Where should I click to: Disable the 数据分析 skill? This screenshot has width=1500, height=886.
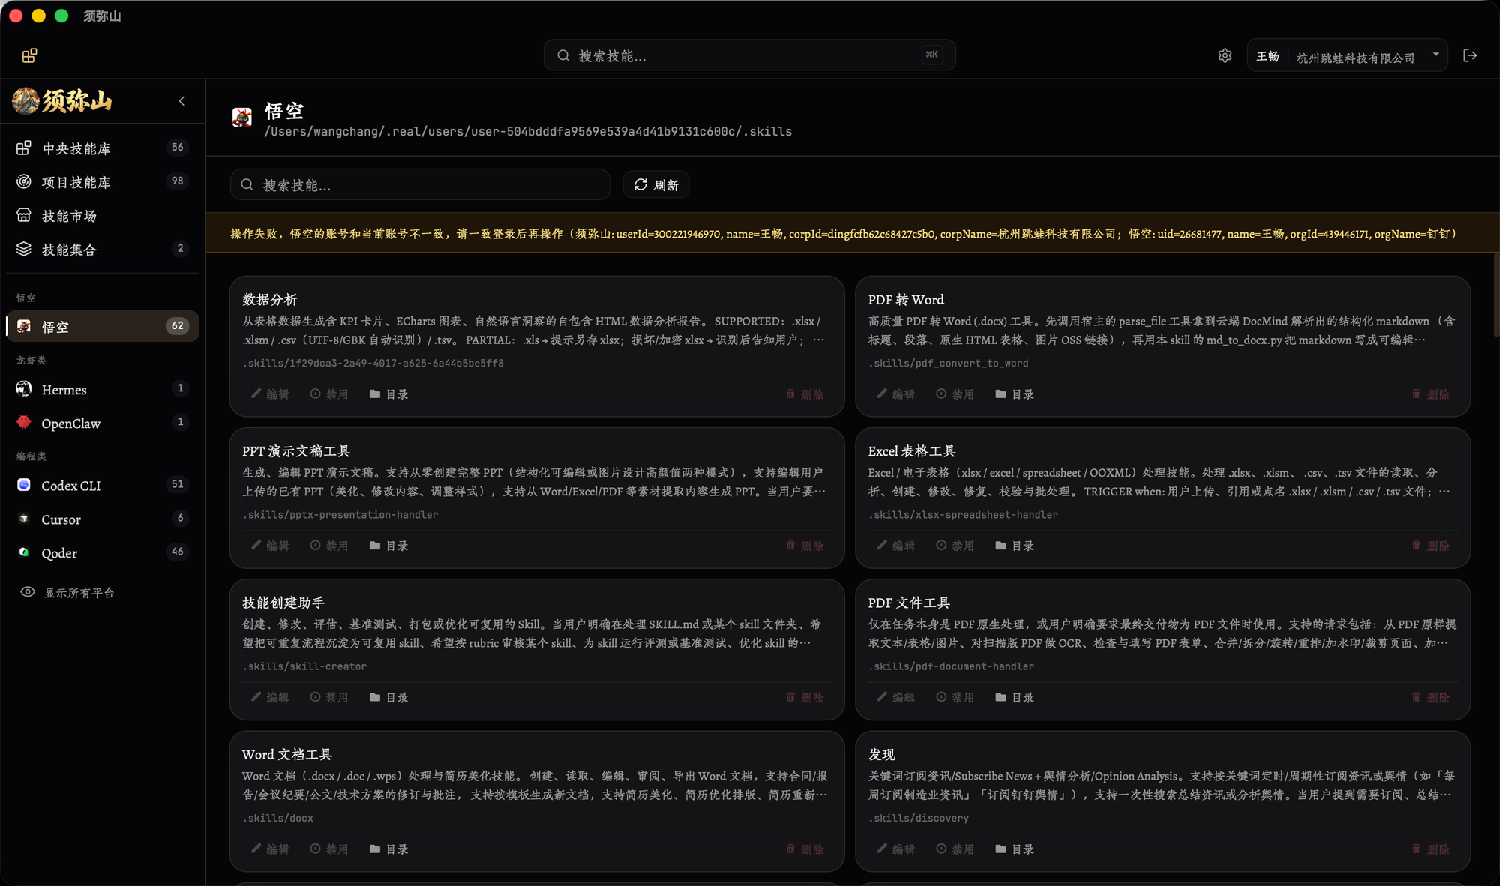329,394
